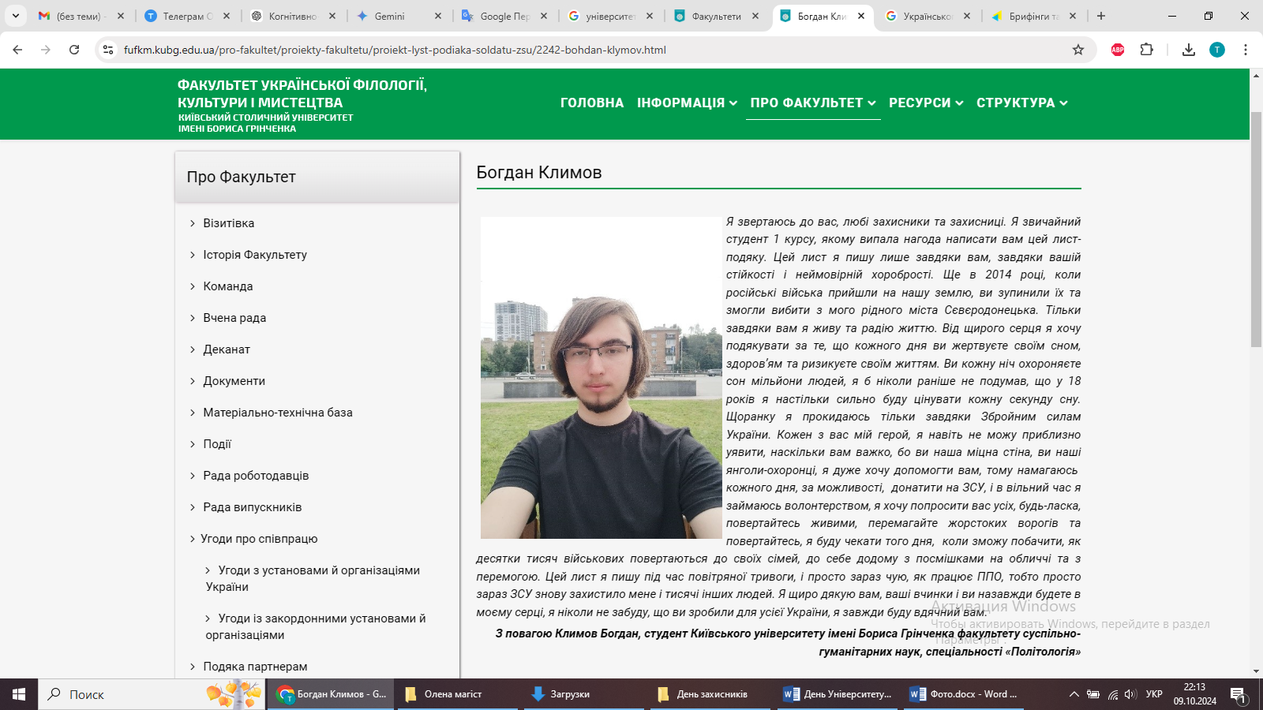The height and width of the screenshot is (710, 1263).
Task: Expand the СТРУКТУРА dropdown menu
Action: coord(1021,103)
